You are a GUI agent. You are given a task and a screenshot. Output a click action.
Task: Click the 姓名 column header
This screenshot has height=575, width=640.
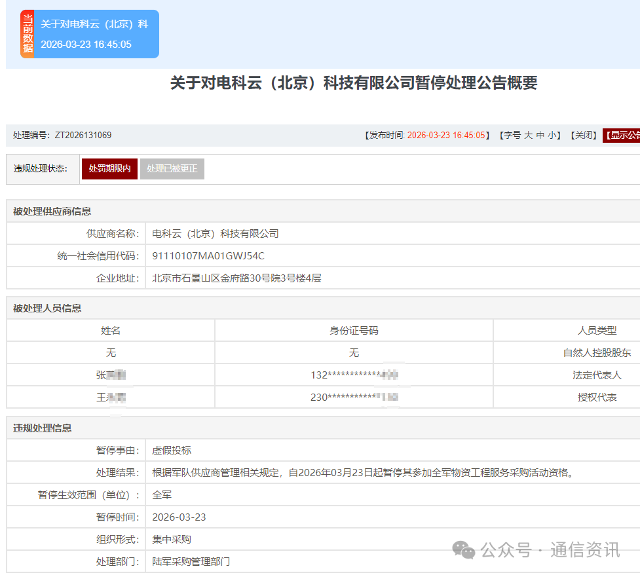pyautogui.click(x=111, y=331)
